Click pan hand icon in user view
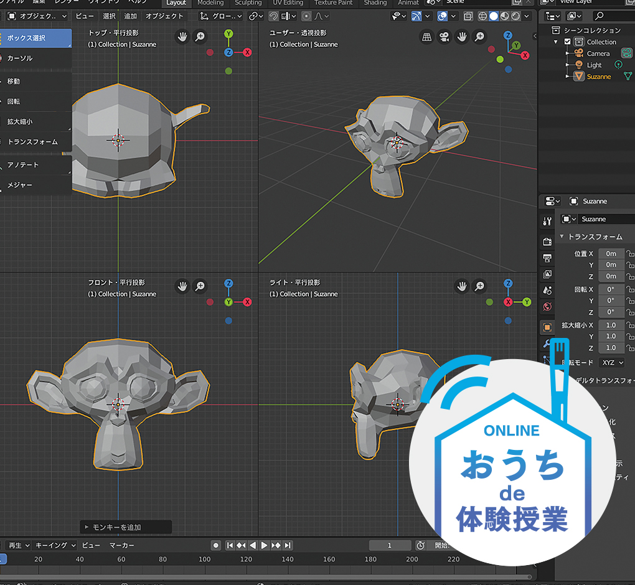 click(x=462, y=37)
